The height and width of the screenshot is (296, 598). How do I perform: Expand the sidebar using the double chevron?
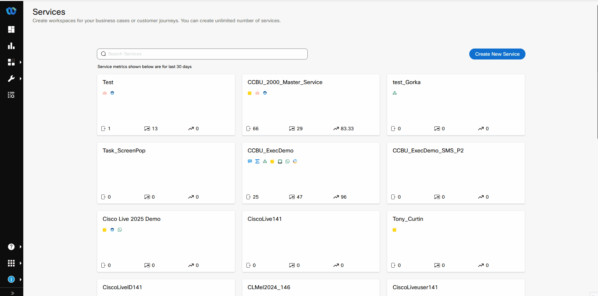click(x=12, y=293)
